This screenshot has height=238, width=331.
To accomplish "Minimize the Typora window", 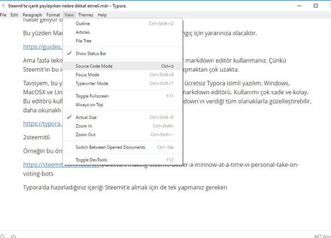I will tap(299, 6).
